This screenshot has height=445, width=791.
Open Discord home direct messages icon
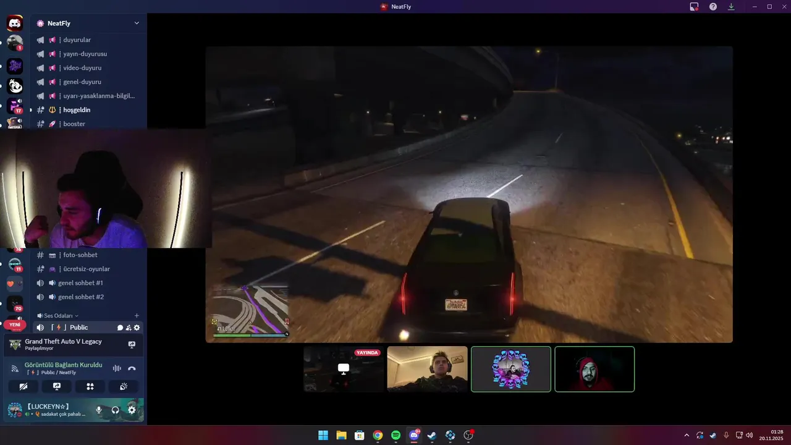click(15, 23)
